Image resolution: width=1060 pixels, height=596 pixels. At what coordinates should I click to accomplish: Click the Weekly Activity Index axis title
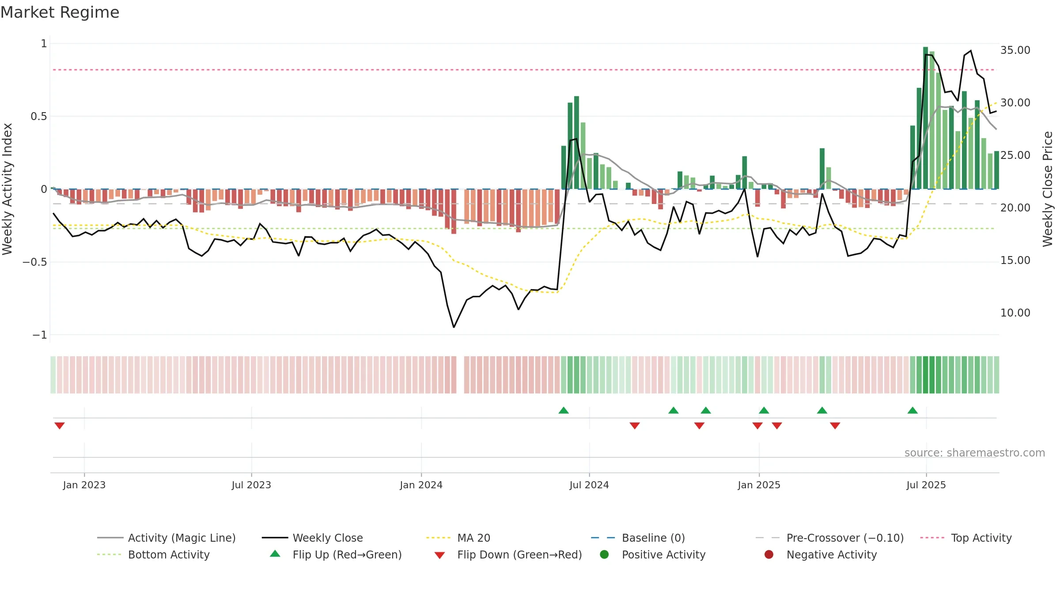[x=8, y=189]
